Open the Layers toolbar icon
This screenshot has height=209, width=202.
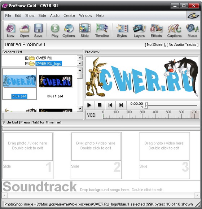[139, 31]
